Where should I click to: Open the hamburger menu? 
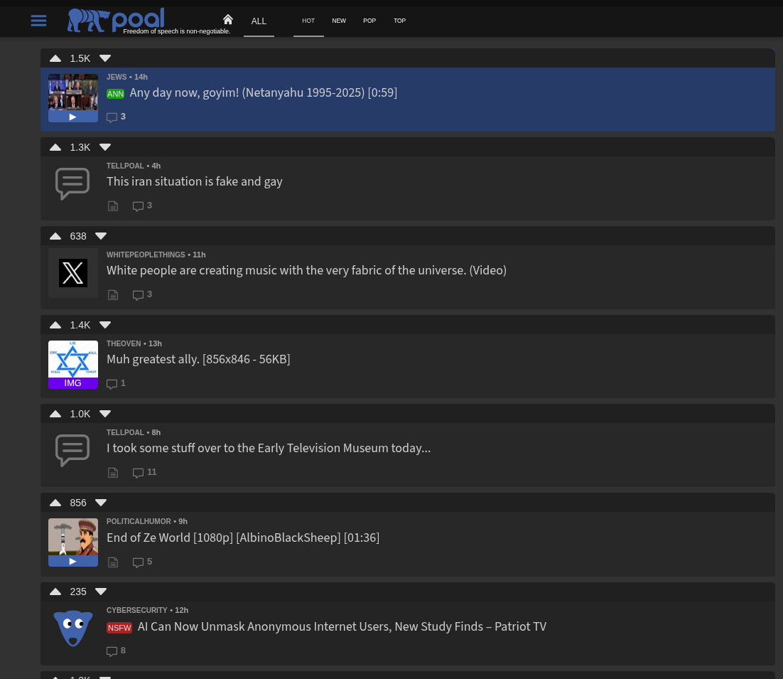point(38,21)
